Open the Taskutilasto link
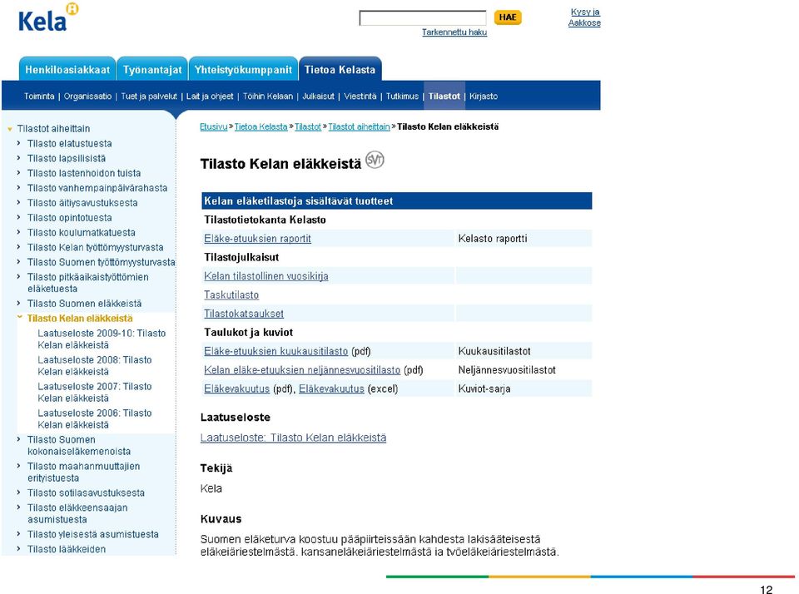Image resolution: width=799 pixels, height=594 pixels. (231, 295)
